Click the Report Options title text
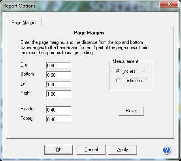 point(19,6)
